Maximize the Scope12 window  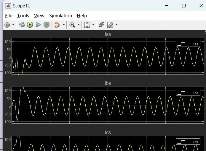(x=184, y=6)
